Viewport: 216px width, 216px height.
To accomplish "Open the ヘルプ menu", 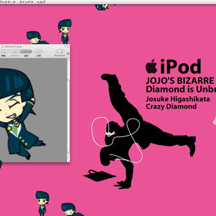I will [x=41, y=2].
